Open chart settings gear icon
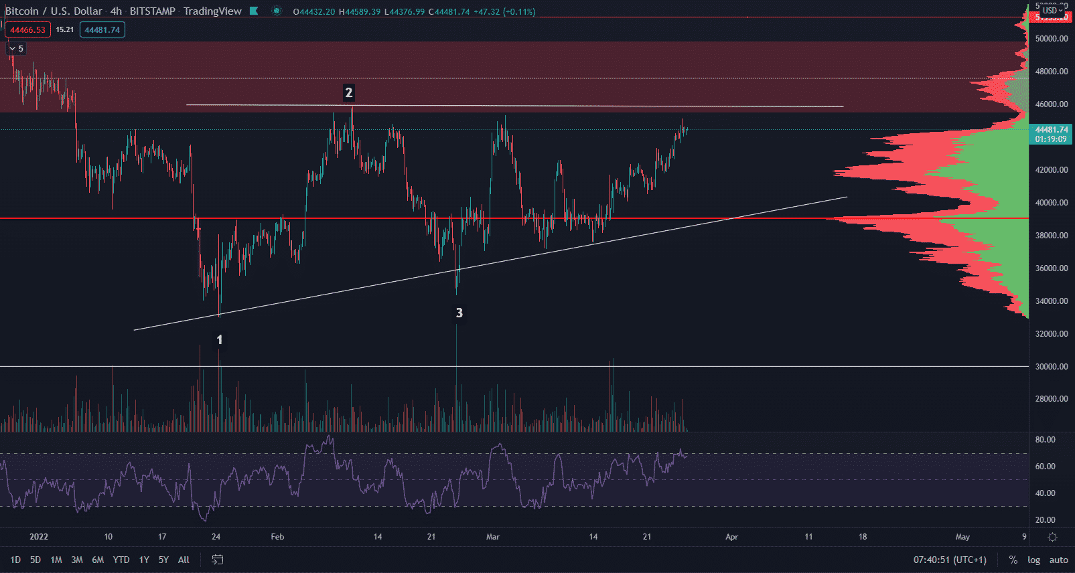 click(1052, 537)
